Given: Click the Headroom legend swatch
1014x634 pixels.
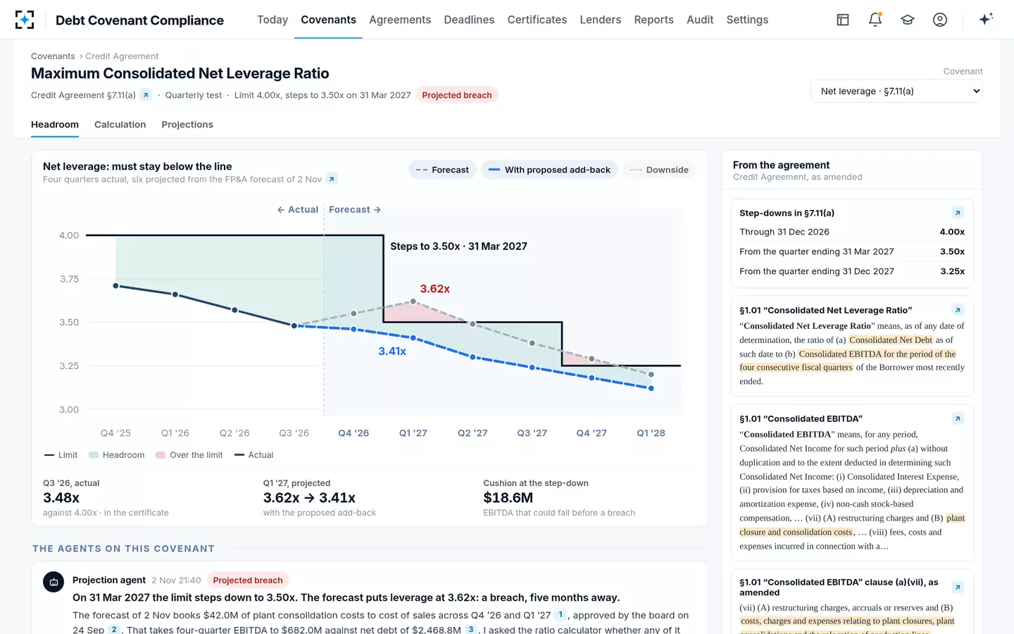Looking at the screenshot, I should click(94, 455).
